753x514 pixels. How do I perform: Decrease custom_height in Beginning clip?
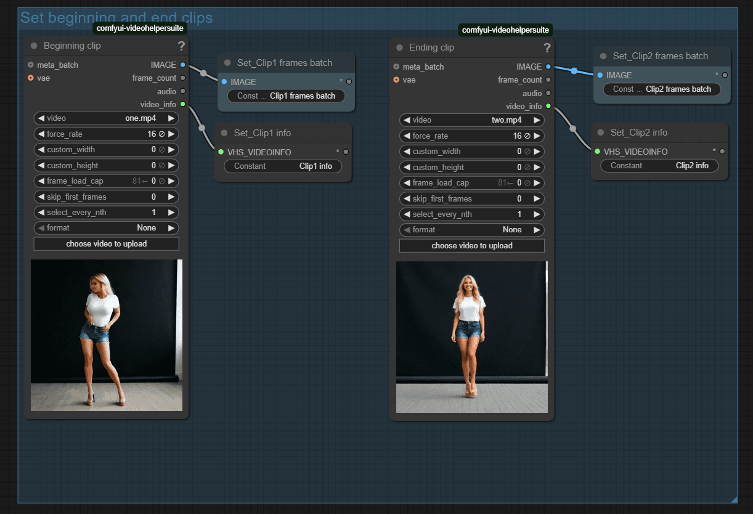coord(41,165)
